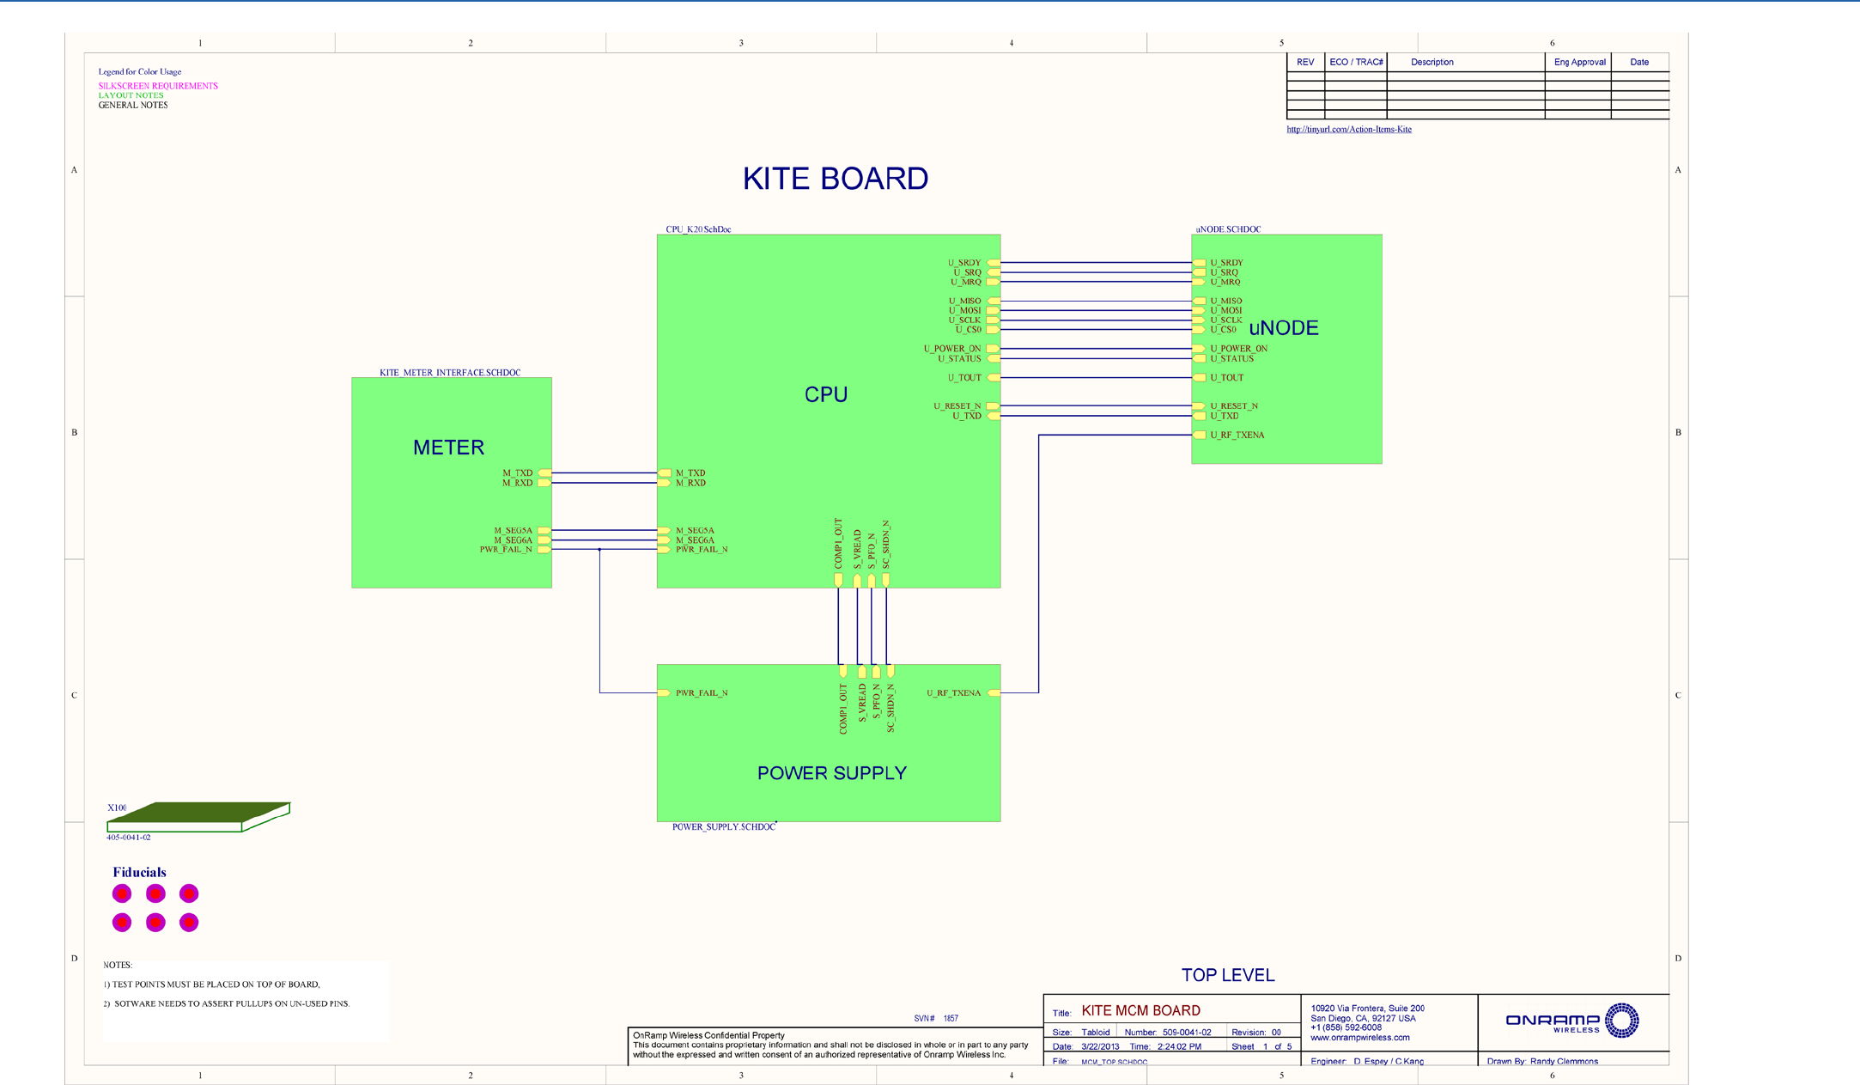Select the METER sheet symbol label

click(x=448, y=448)
